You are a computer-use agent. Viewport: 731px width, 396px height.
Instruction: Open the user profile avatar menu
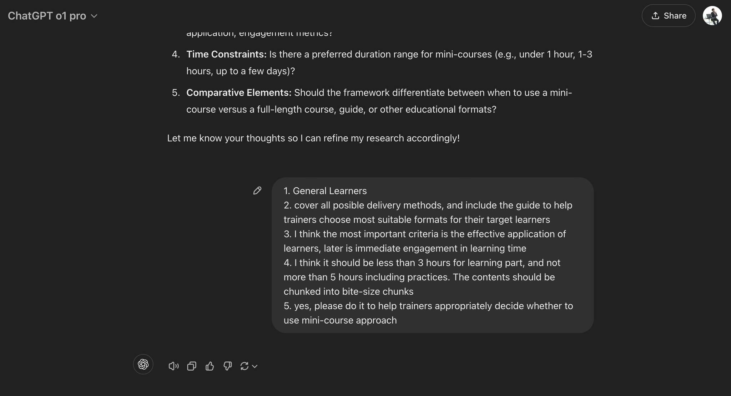pos(712,16)
